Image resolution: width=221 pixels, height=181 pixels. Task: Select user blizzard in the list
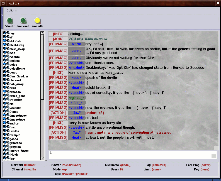(15, 80)
